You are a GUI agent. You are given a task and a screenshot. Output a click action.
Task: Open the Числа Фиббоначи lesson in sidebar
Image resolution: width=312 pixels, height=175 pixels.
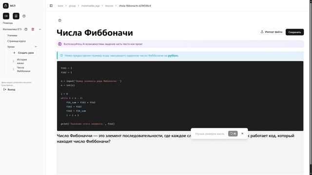(x=24, y=69)
